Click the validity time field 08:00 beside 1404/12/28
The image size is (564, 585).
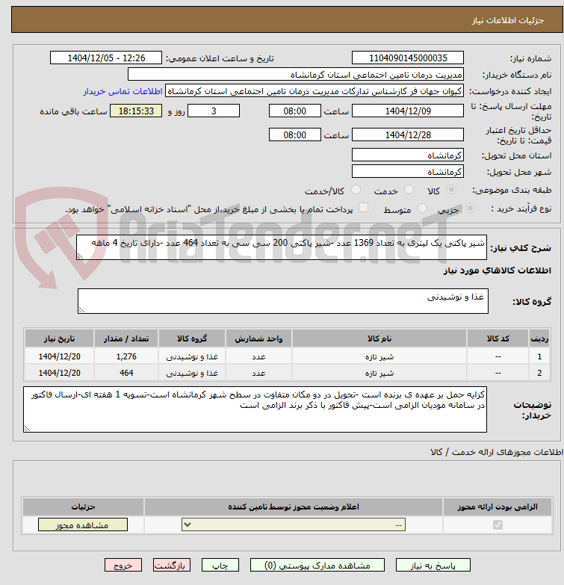(294, 134)
